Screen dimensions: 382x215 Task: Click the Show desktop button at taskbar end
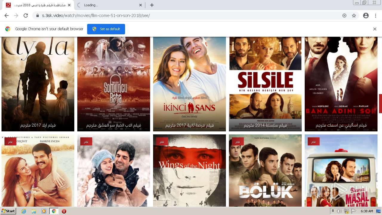379,211
